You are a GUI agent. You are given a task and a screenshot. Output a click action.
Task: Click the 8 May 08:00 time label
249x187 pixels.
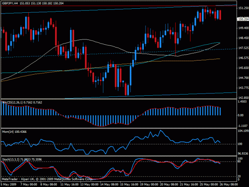49,185
